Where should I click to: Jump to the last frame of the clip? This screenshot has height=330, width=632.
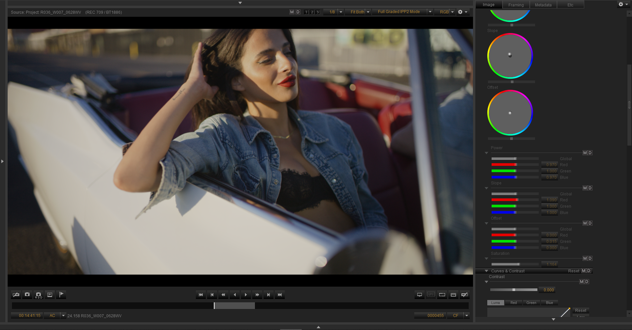pyautogui.click(x=280, y=295)
